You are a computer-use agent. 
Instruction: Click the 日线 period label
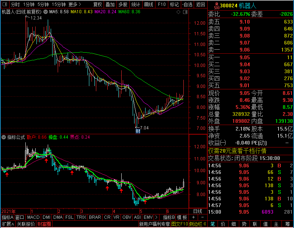coord(198,211)
